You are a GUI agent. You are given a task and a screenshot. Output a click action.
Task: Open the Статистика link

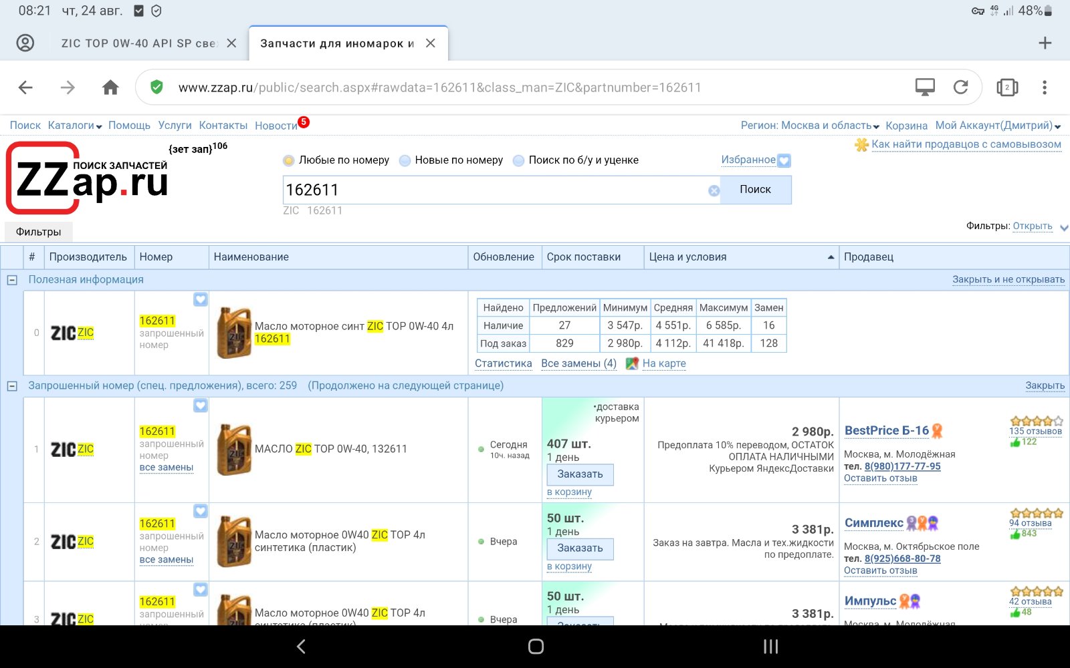tap(504, 363)
